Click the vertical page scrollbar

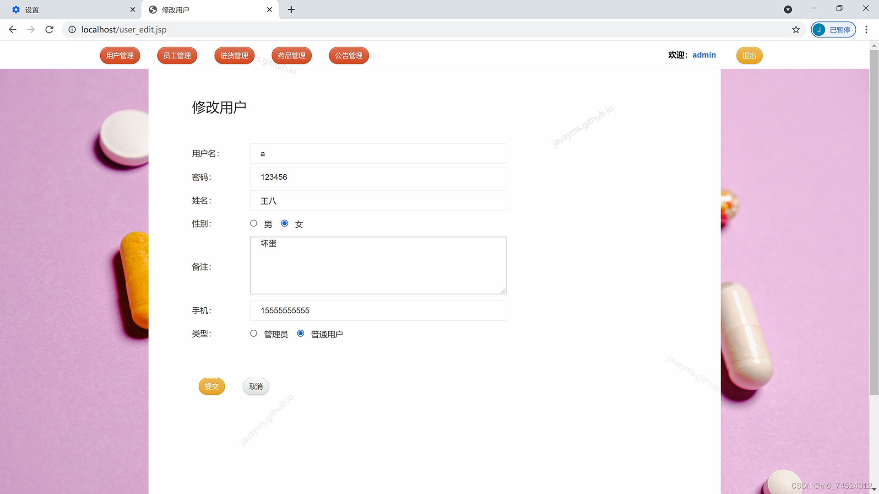click(874, 222)
